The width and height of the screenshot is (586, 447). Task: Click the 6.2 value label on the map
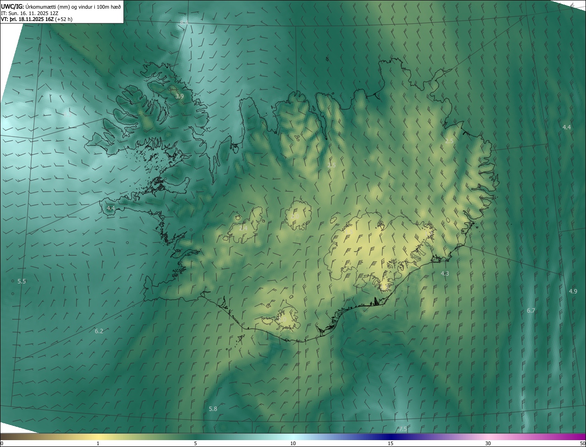coord(99,331)
